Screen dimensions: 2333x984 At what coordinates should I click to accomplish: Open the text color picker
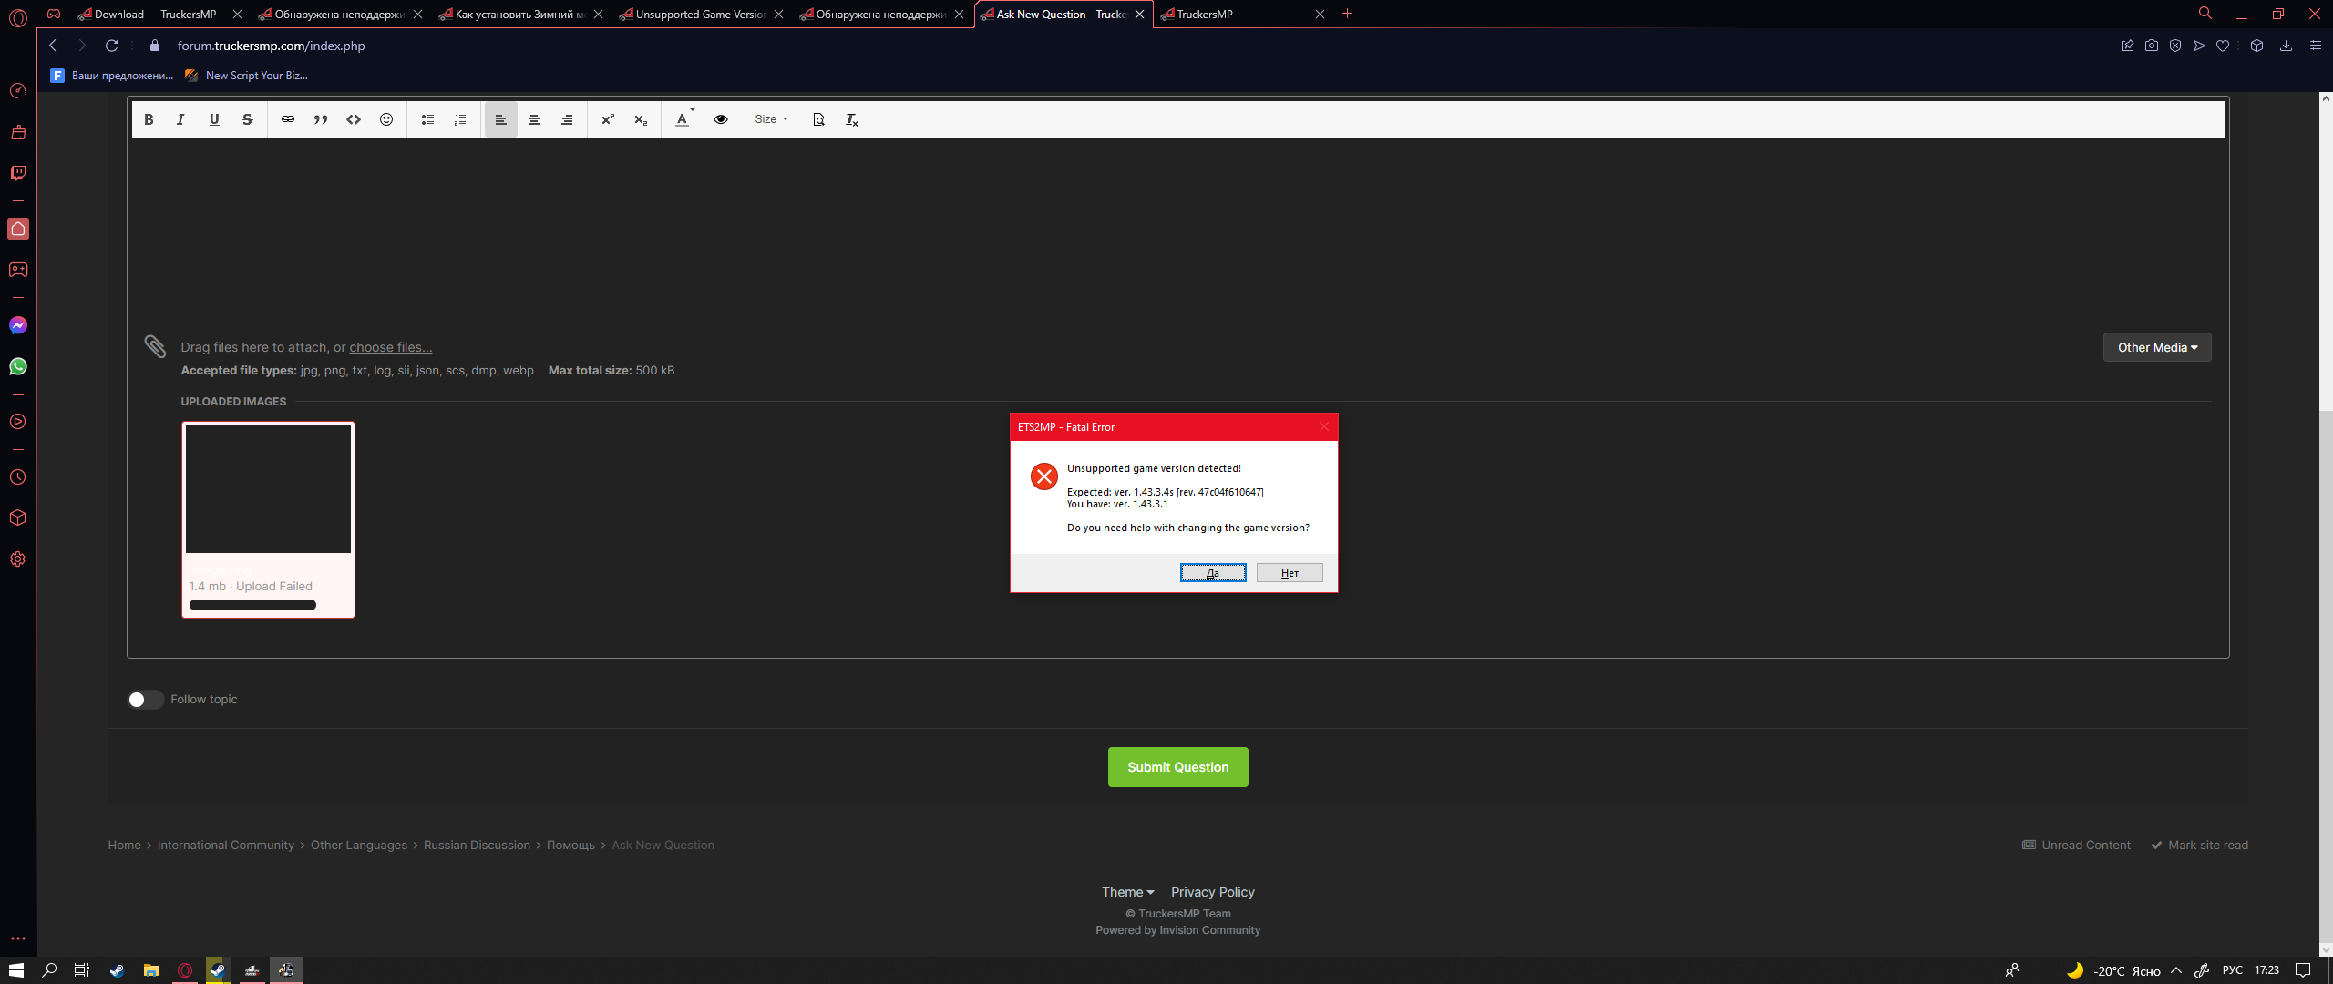click(683, 119)
